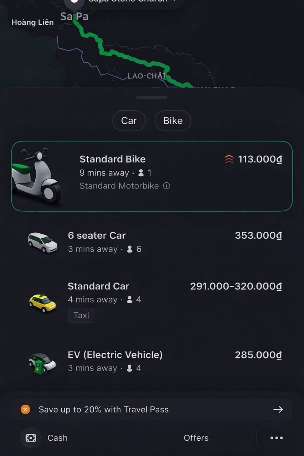Image resolution: width=304 pixels, height=456 pixels.
Task: Open the Offers section
Action: point(196,438)
